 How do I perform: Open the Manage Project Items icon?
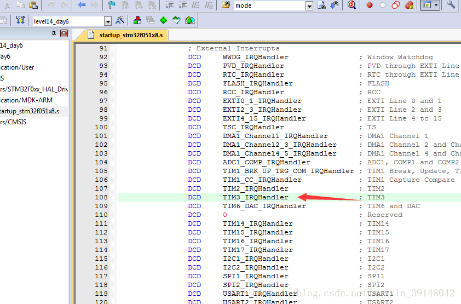tap(137, 20)
